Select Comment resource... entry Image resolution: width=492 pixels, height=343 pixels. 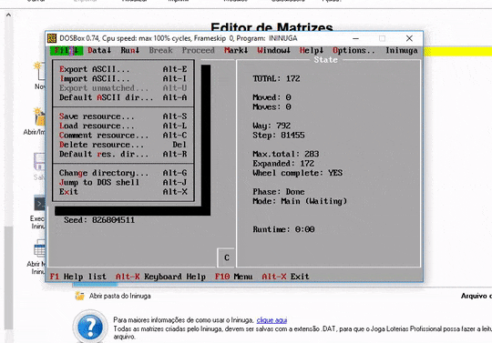click(x=123, y=135)
